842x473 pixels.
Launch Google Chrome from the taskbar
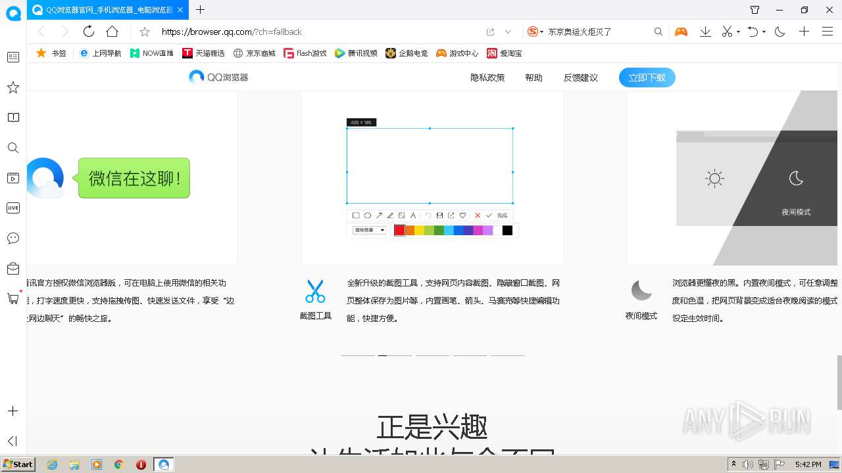pyautogui.click(x=119, y=464)
